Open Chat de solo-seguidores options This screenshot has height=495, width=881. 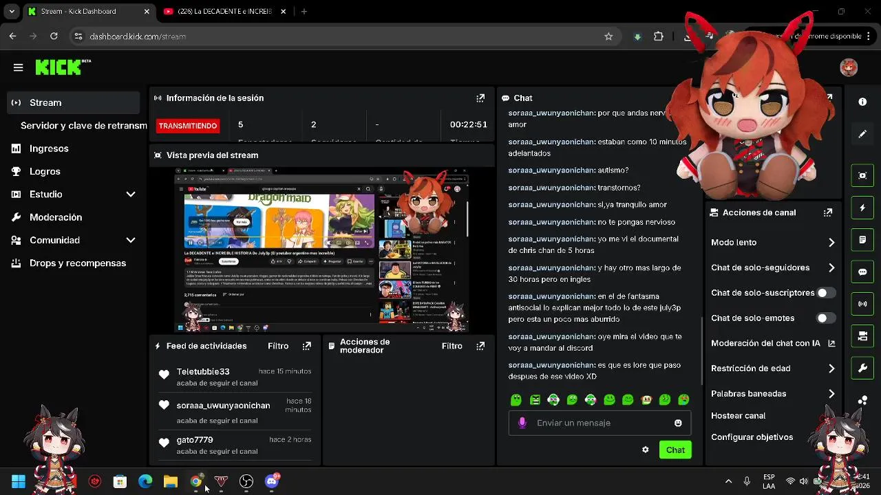(773, 267)
